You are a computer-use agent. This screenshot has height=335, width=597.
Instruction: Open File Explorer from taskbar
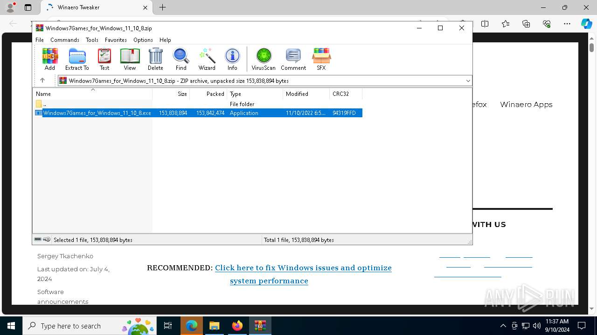(x=215, y=326)
